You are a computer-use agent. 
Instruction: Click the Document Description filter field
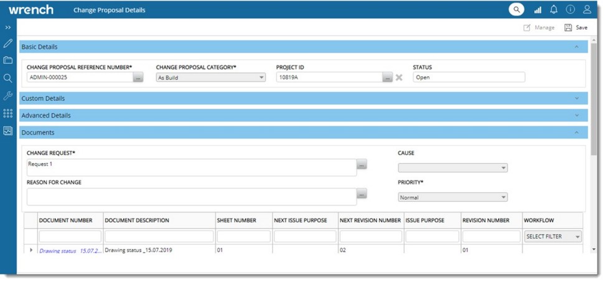tap(159, 237)
